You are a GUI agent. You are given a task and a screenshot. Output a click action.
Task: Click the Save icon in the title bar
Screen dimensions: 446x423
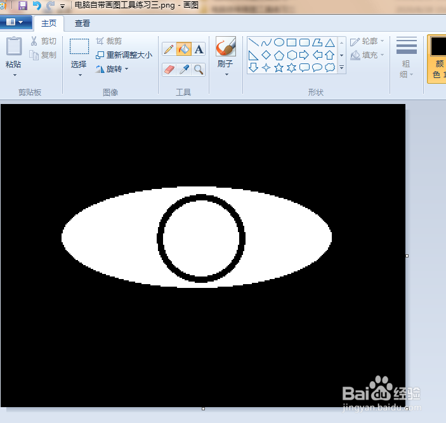(x=23, y=6)
